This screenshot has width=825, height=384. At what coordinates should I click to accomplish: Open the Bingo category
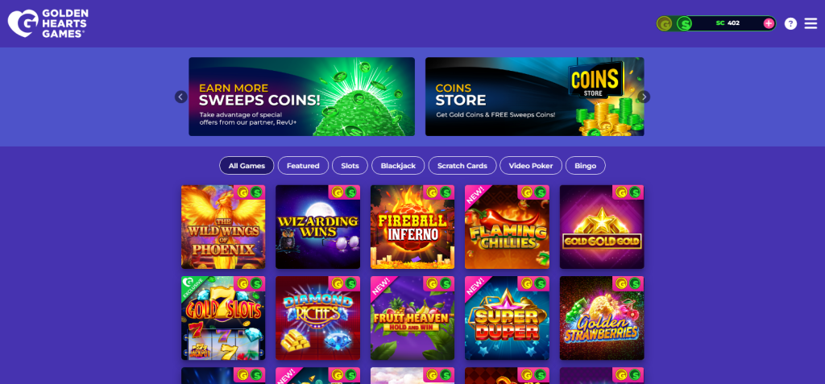pyautogui.click(x=586, y=166)
